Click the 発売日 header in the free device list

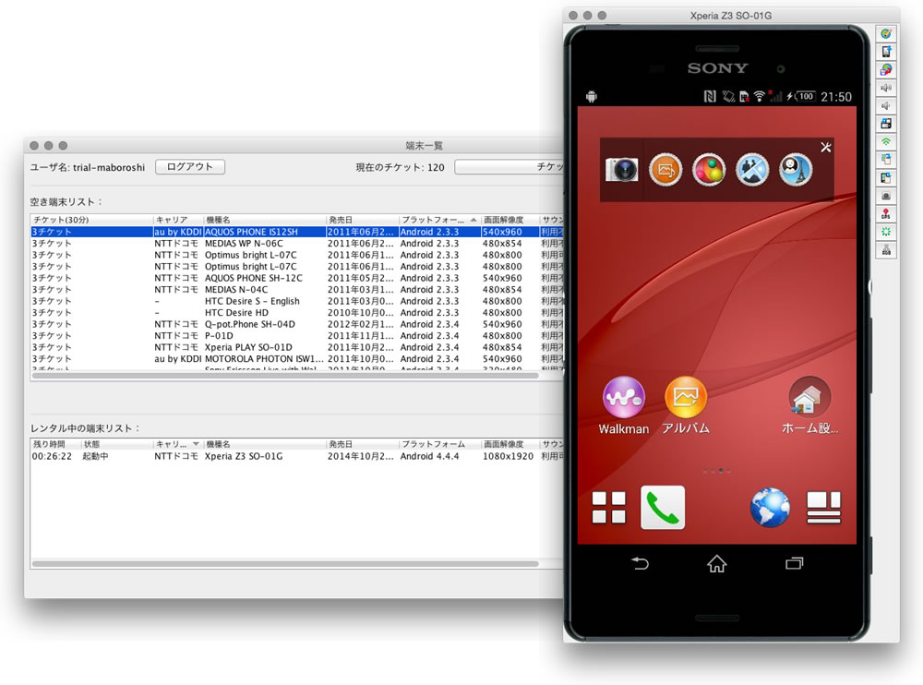point(362,220)
